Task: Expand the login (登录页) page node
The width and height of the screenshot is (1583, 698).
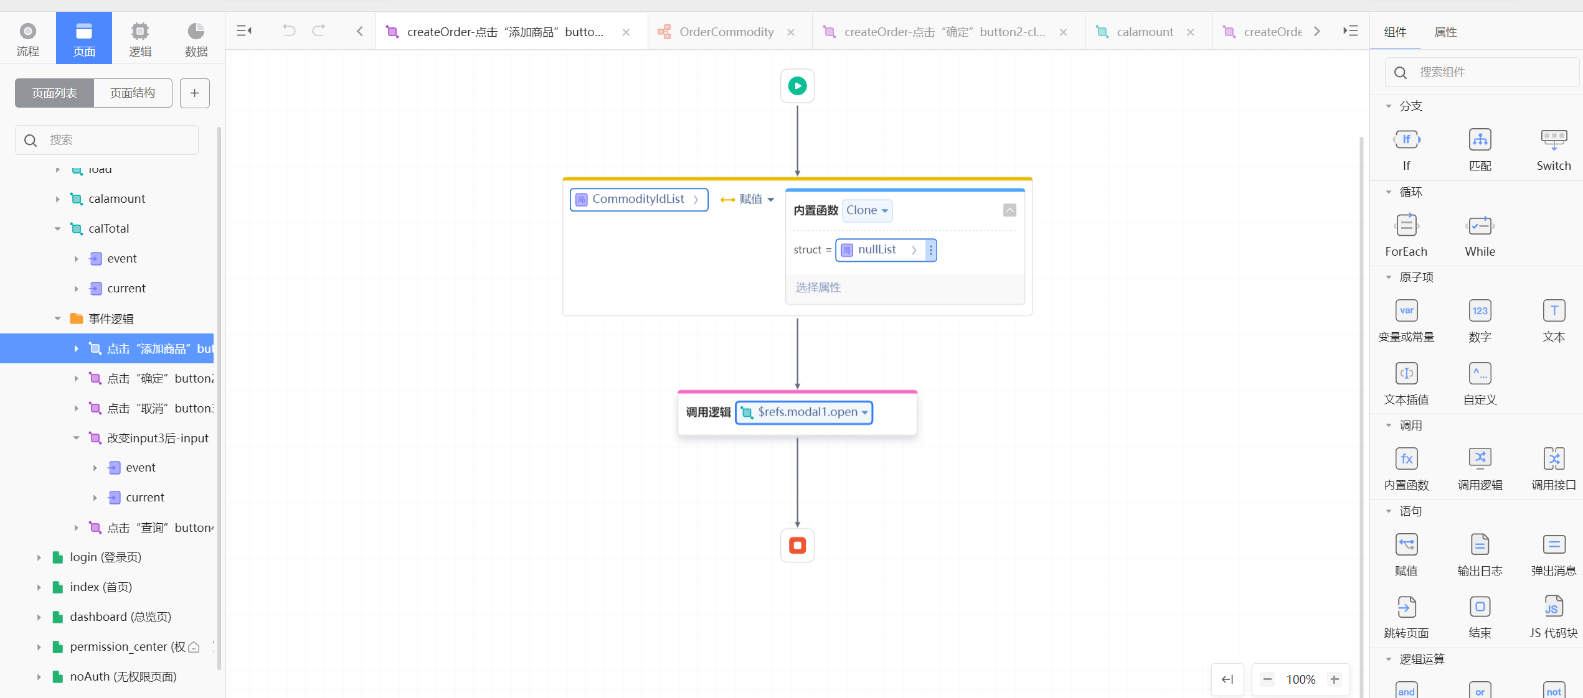Action: click(x=39, y=557)
